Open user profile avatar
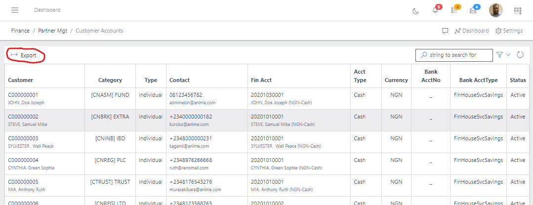533x205 pixels. [x=495, y=10]
